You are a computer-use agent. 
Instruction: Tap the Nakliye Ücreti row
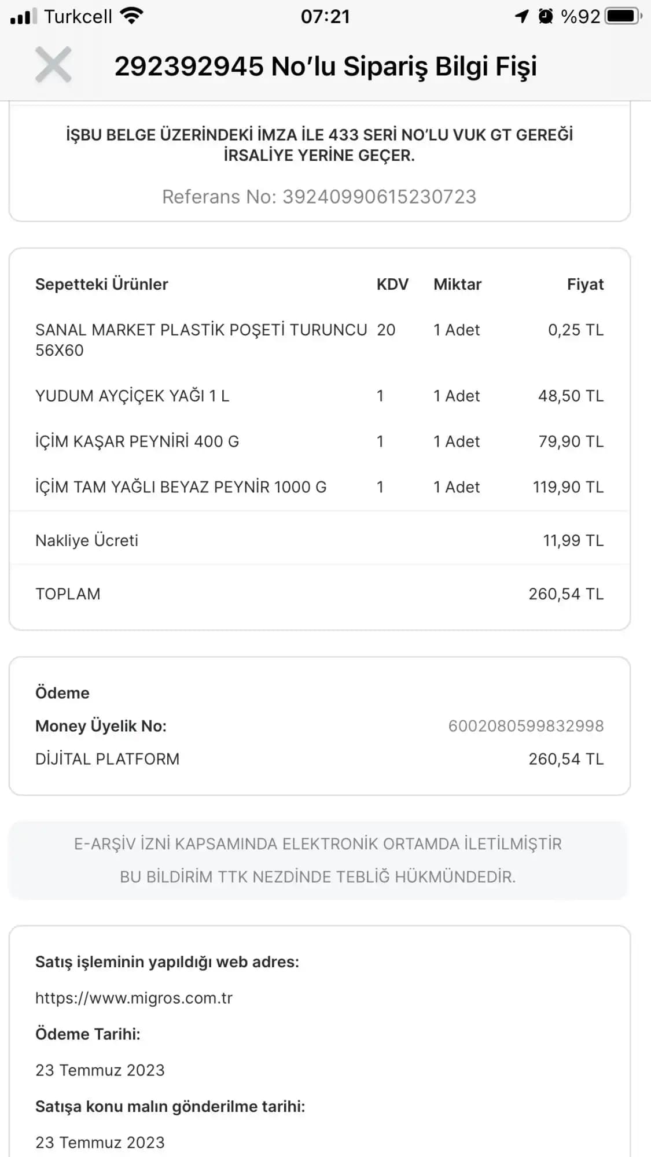click(319, 540)
